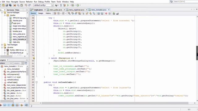Click the editor Last Edit icon
Screen dimensions: 198x111
pyautogui.click(x=55, y=13)
